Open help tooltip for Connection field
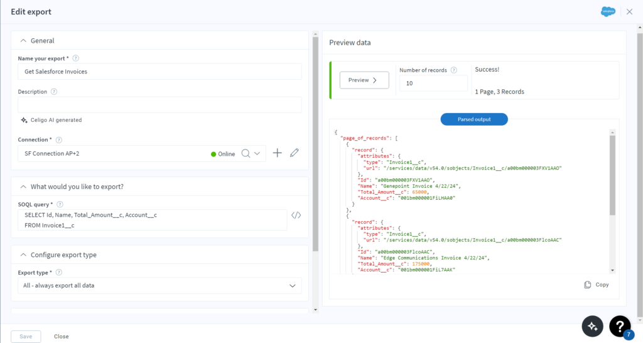This screenshot has width=643, height=343. coord(58,140)
